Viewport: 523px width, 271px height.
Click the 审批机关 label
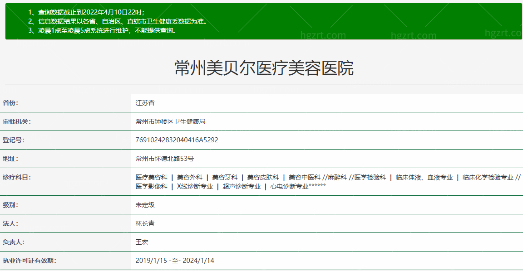point(17,121)
